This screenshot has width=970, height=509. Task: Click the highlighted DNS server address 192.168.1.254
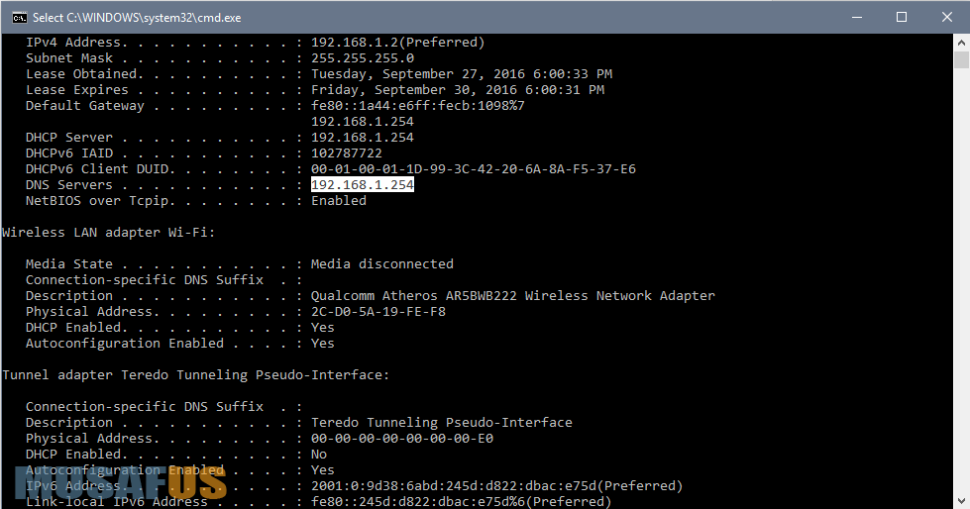click(362, 185)
